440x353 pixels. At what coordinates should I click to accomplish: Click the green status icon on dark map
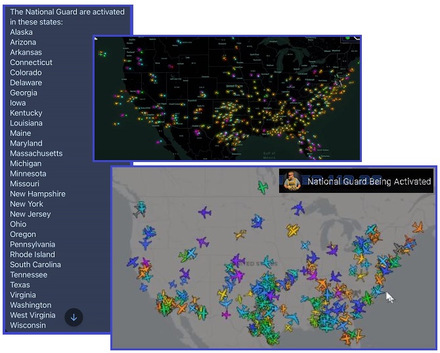(x=347, y=39)
